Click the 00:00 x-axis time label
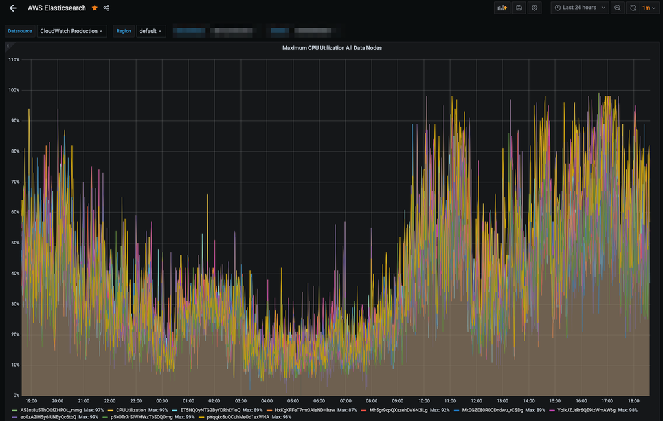663x421 pixels. [162, 401]
